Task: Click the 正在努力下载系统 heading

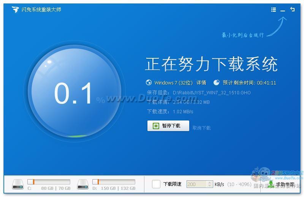Action: (x=211, y=64)
